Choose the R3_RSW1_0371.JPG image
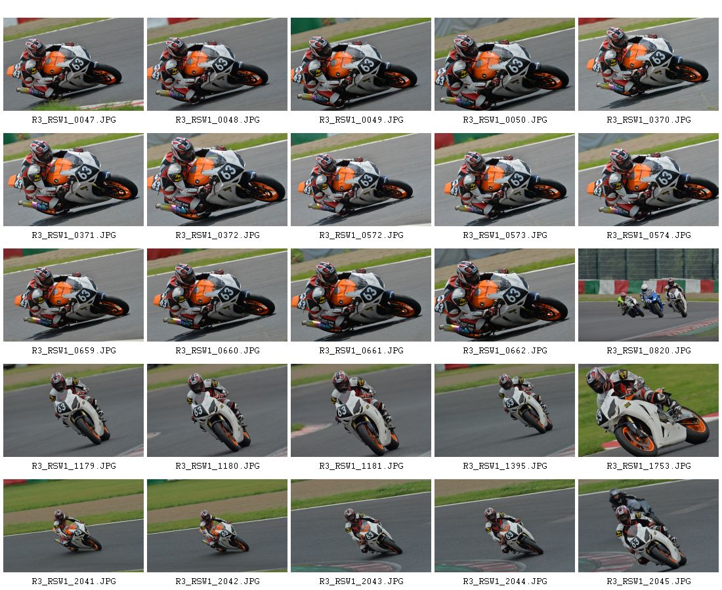 [x=74, y=180]
